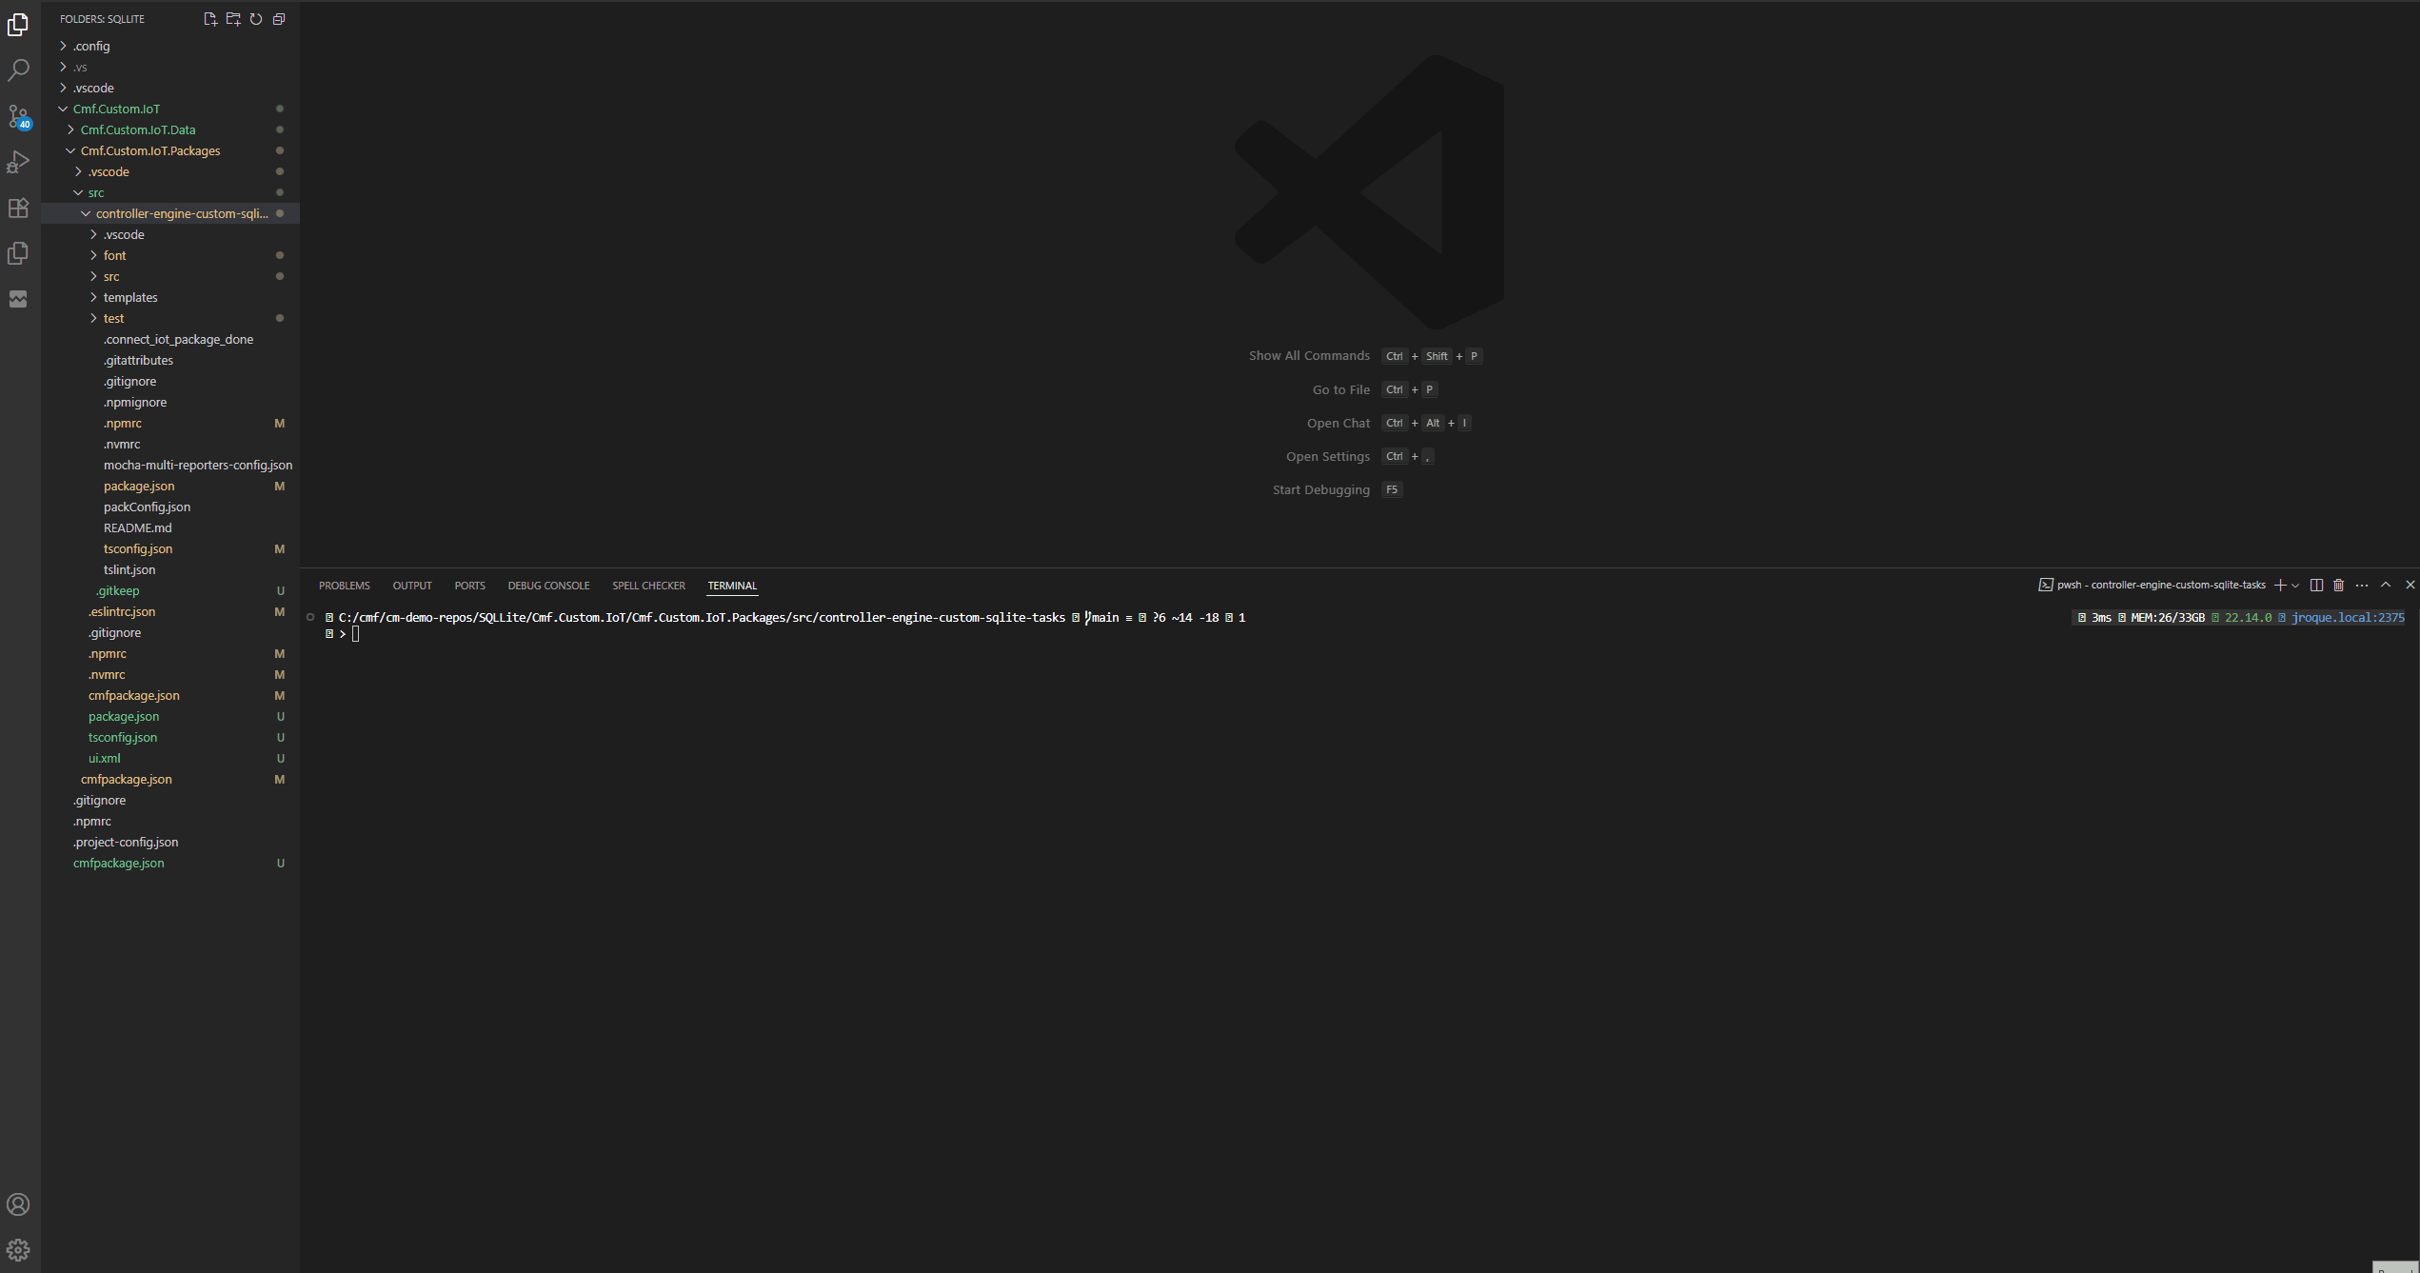The width and height of the screenshot is (2420, 1273).
Task: Collapse the Cmf.Custom.IoT.Packages folder
Action: pyautogui.click(x=171, y=150)
